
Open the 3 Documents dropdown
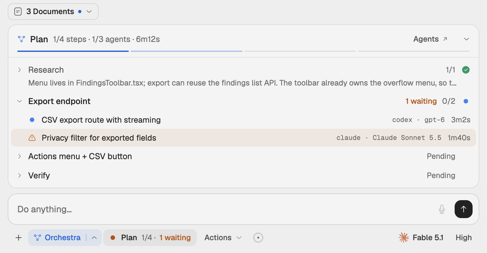53,12
